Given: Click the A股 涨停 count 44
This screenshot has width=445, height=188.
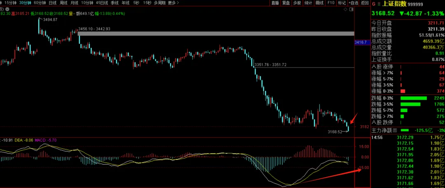Looking at the screenshot, I should click(441, 67).
